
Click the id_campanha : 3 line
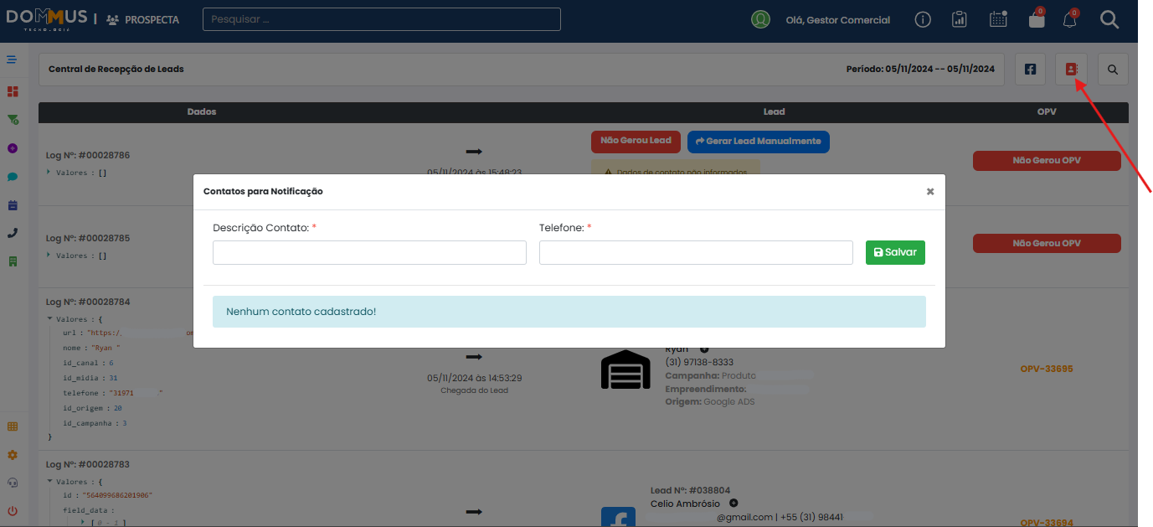point(95,424)
